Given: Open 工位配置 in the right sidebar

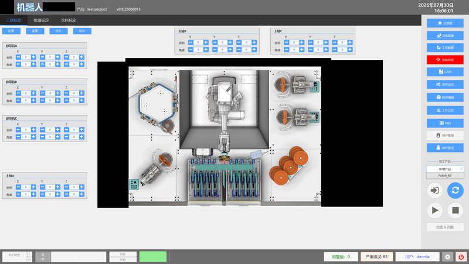Looking at the screenshot, I should pos(445,48).
